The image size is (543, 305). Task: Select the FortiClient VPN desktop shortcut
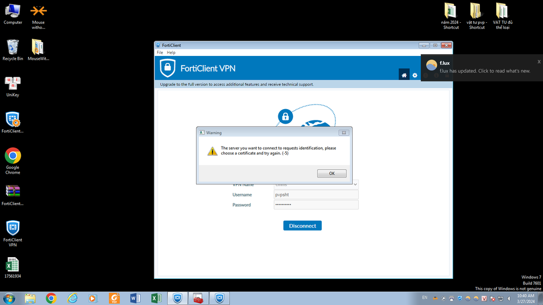click(13, 233)
